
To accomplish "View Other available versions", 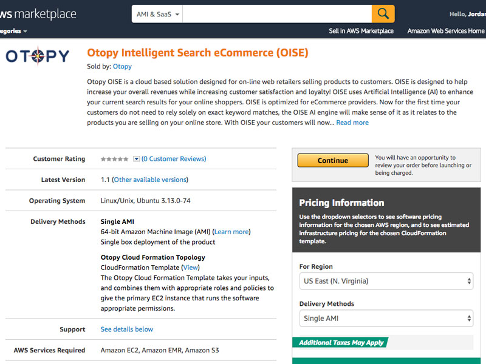I will coord(150,180).
